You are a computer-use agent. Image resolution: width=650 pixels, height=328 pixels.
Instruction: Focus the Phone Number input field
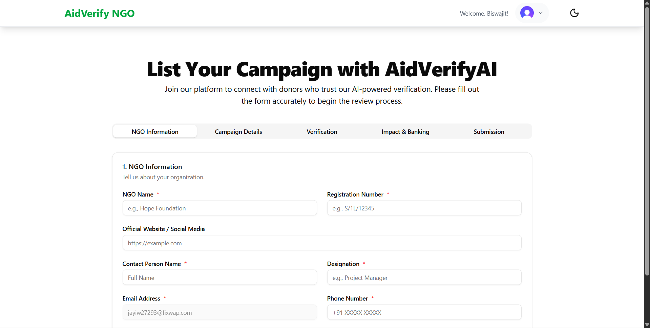tap(424, 312)
